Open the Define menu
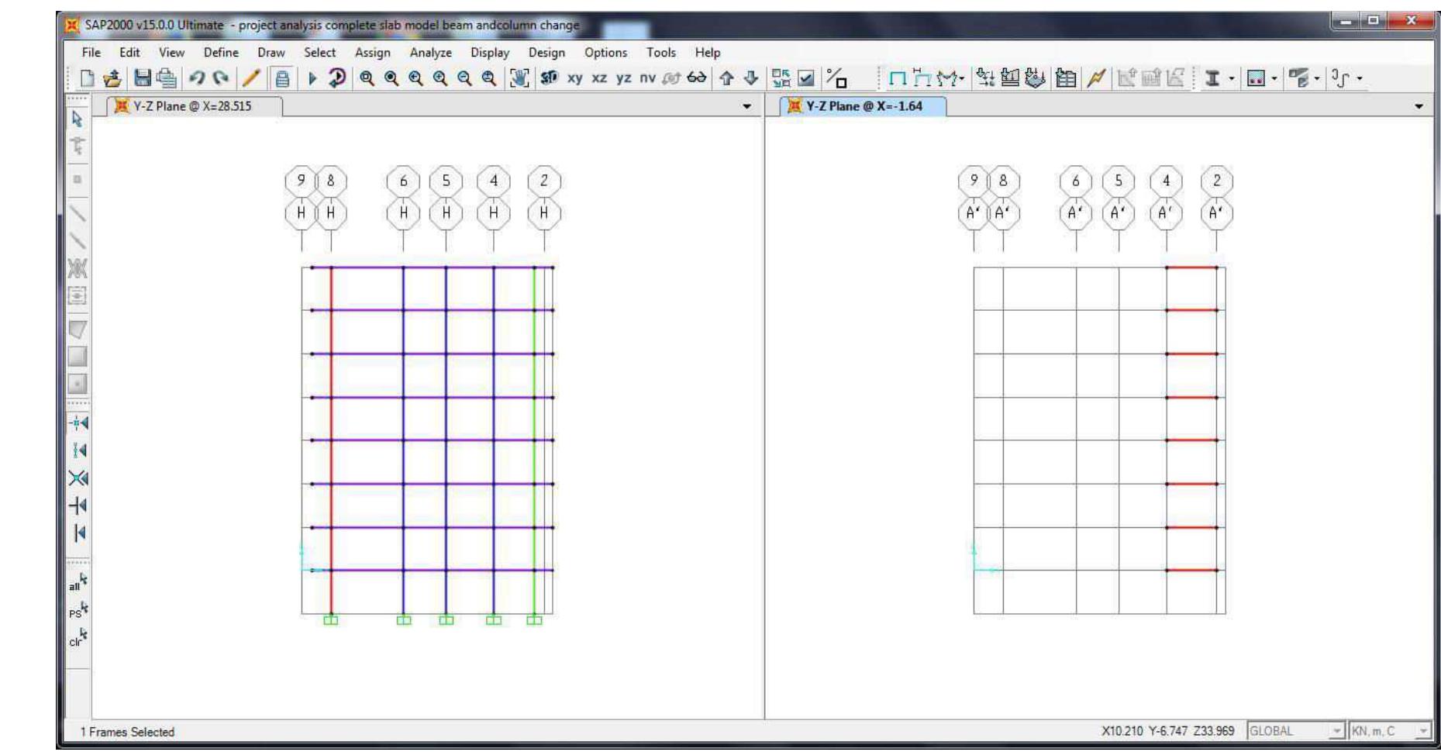This screenshot has height=752, width=1441. [x=221, y=53]
